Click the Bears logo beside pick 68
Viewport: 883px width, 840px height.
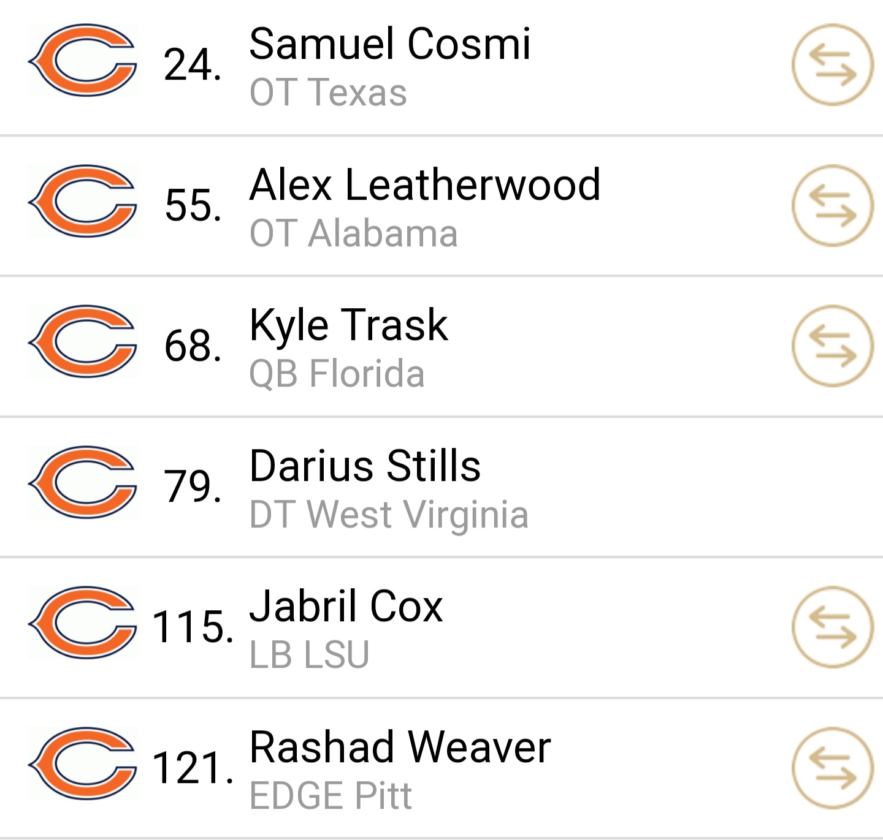(83, 341)
